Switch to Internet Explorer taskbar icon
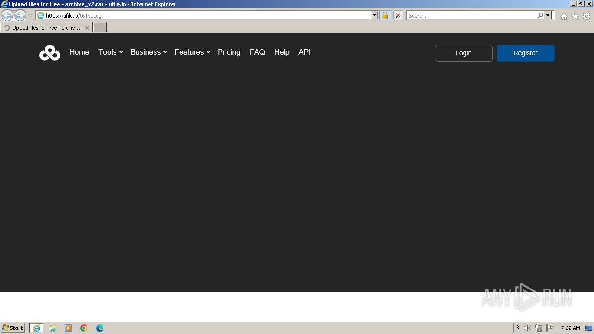 [x=37, y=328]
